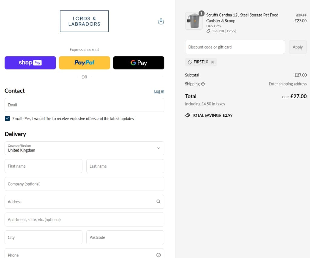Screen dimensions: 310x258
Task: Focus the Postcode field
Action: pos(125,237)
